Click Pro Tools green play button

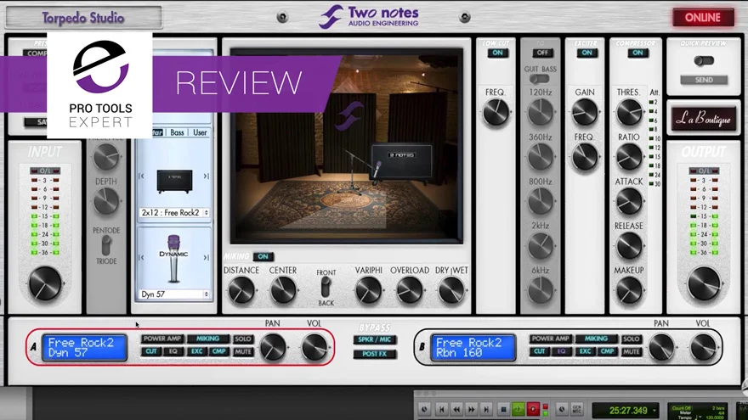[518, 409]
